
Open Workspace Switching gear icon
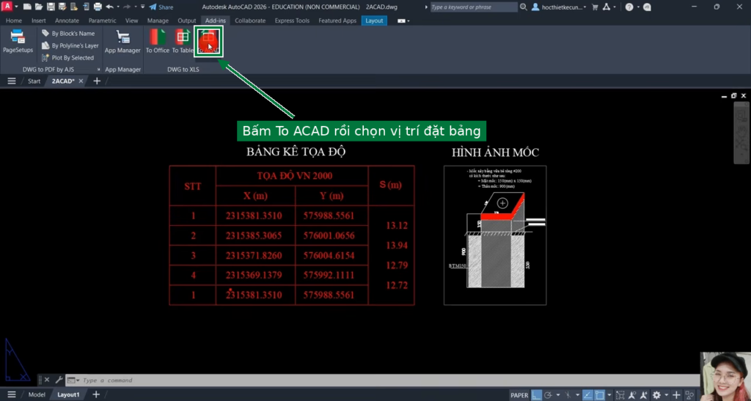[x=656, y=395]
